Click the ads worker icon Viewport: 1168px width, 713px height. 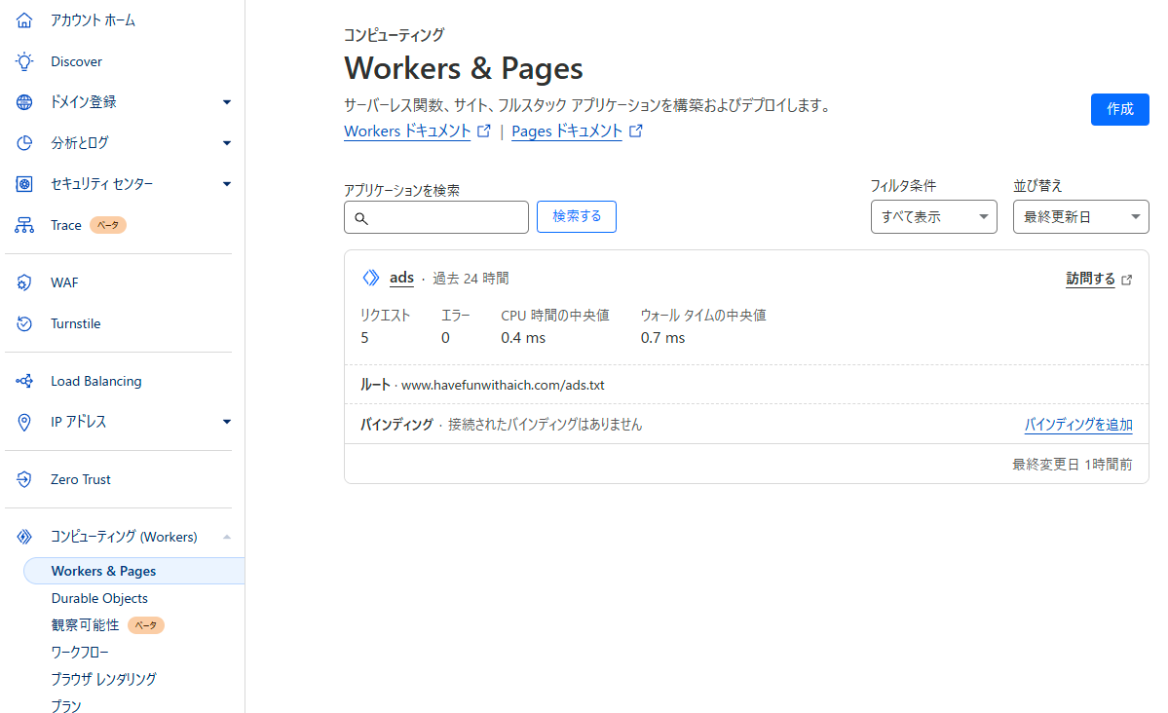point(370,278)
